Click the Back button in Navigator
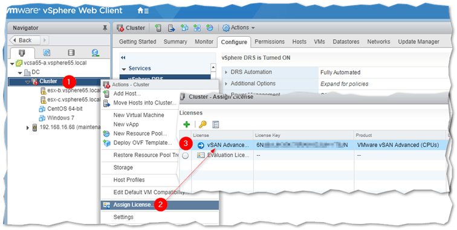457x230 pixels. point(25,40)
